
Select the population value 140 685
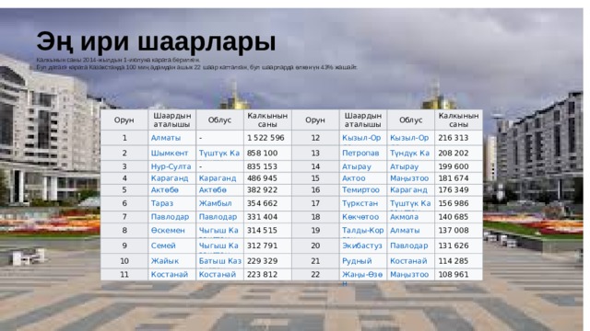click(x=454, y=217)
